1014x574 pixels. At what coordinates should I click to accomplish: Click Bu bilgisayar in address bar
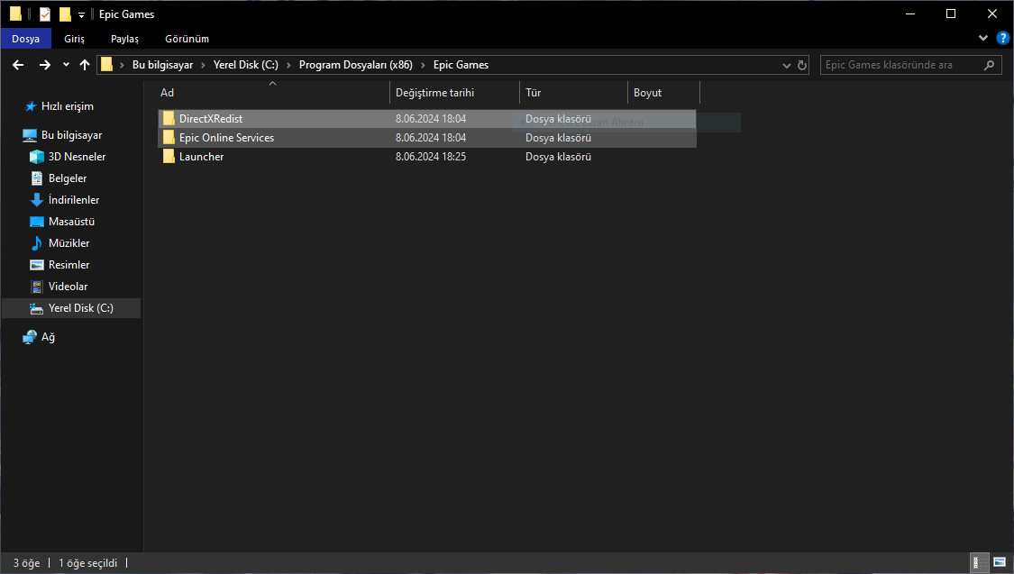162,65
